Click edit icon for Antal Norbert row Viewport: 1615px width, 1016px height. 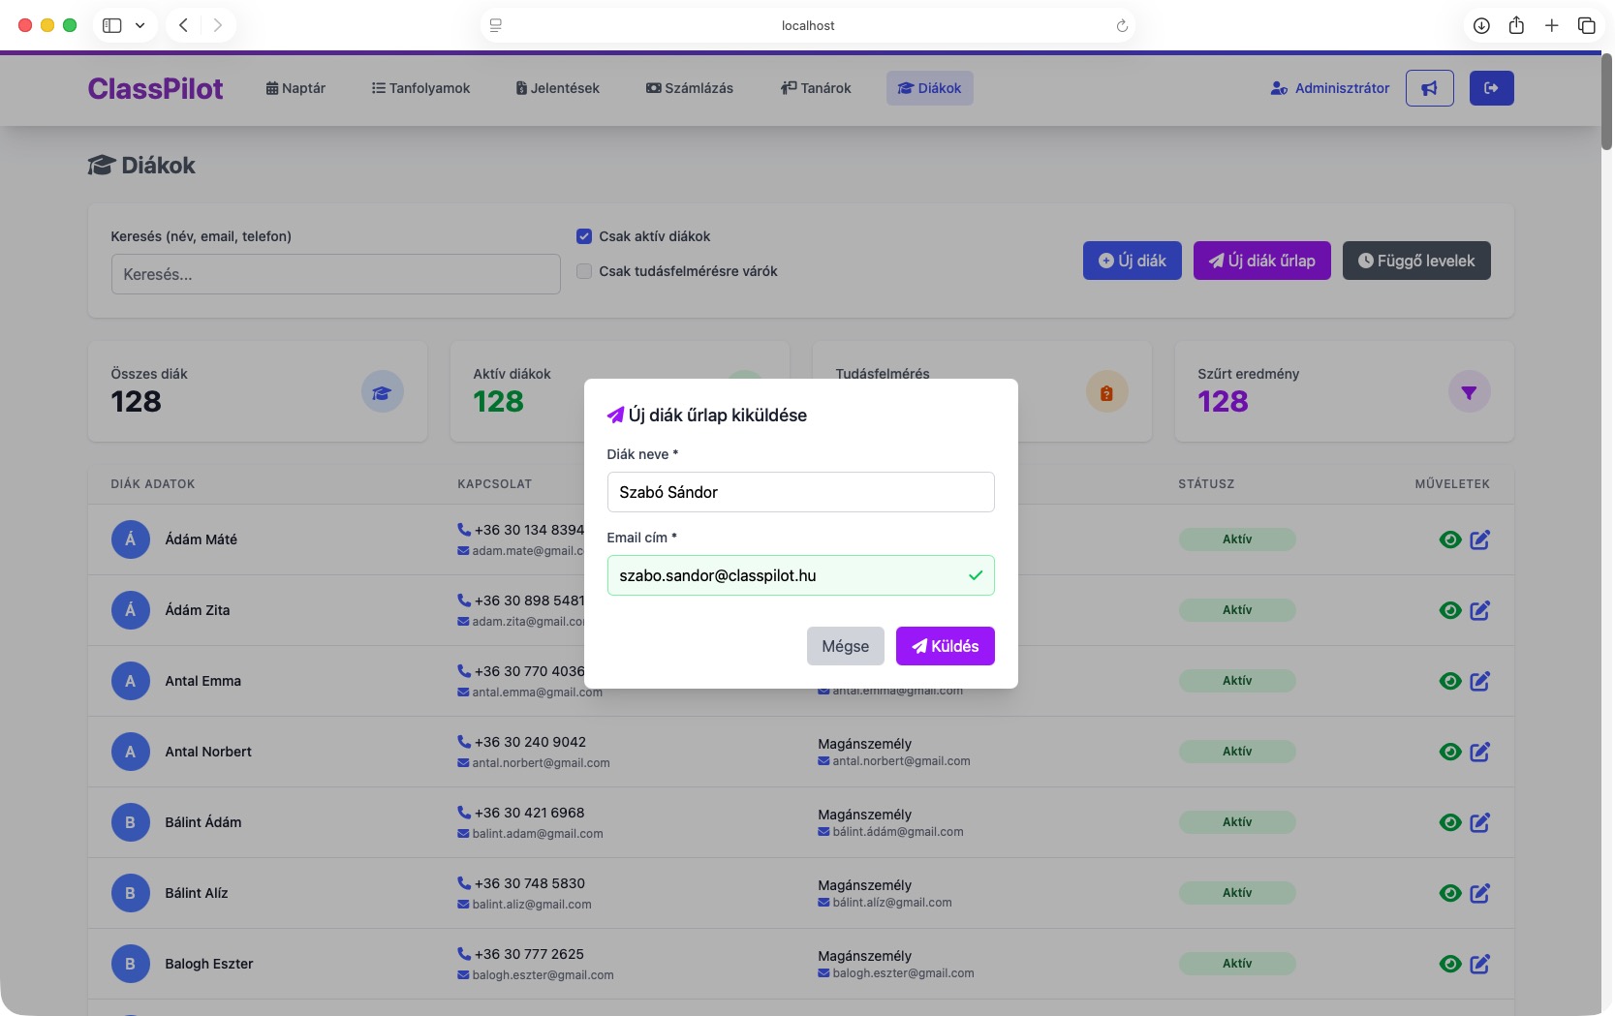click(1479, 752)
